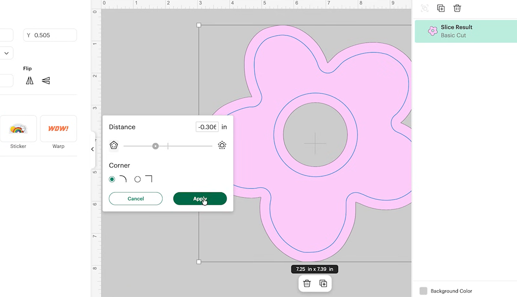Click the bottom-left selection handle

199,262
